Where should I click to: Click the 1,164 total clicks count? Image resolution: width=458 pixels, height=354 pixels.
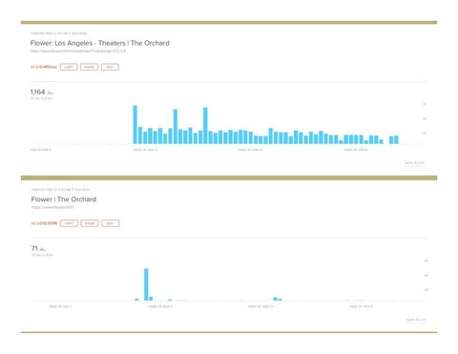[37, 92]
